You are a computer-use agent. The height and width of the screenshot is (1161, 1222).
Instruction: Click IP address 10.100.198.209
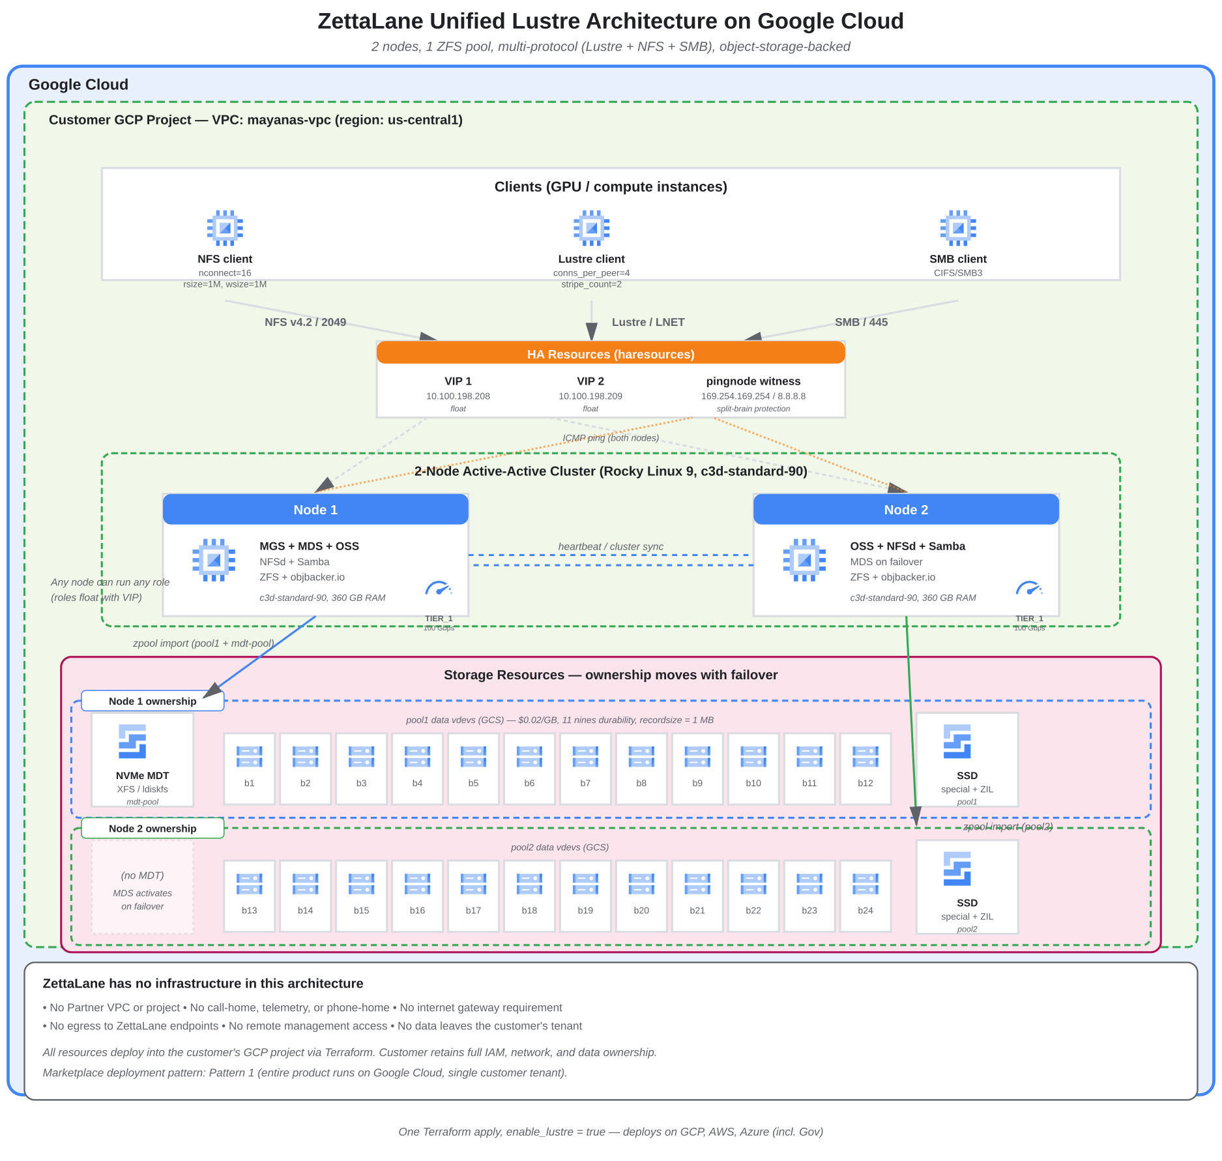(x=590, y=396)
